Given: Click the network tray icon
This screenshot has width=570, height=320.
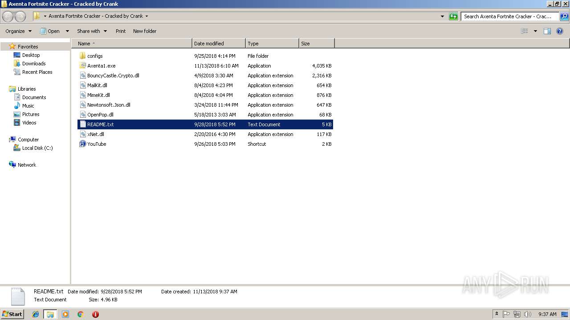Looking at the screenshot, I should coord(517,314).
